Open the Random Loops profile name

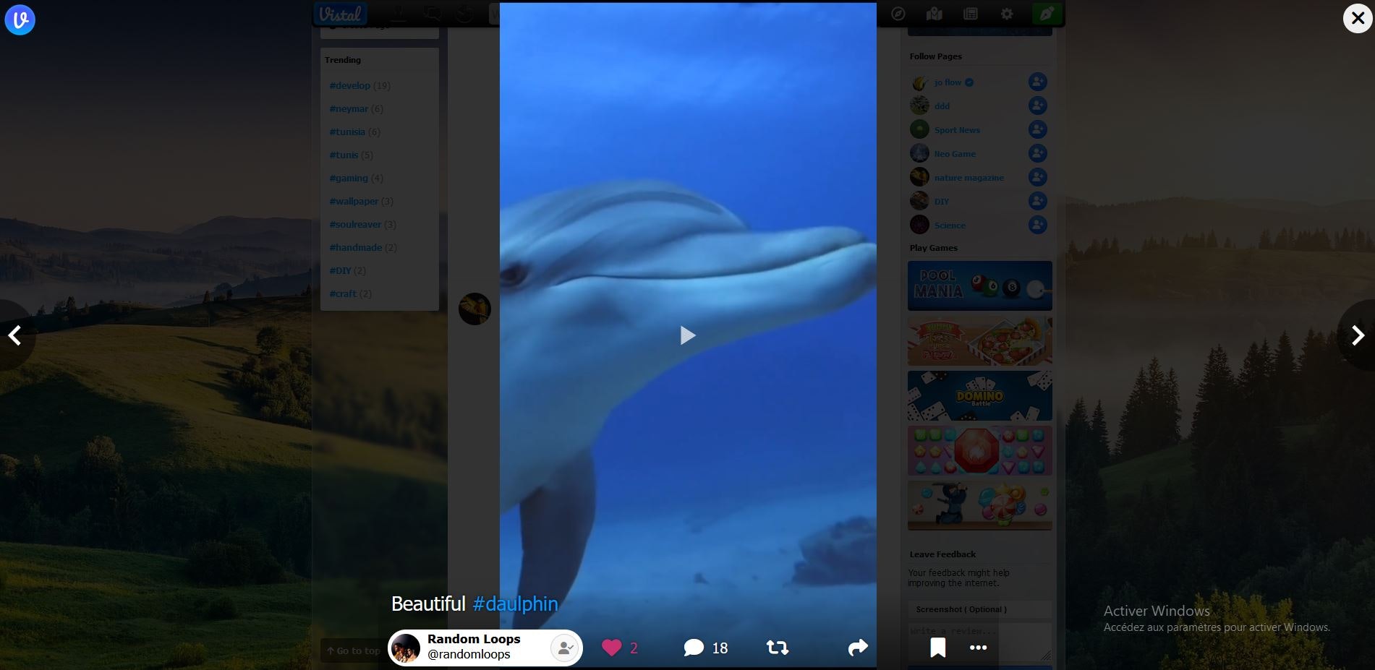[474, 639]
